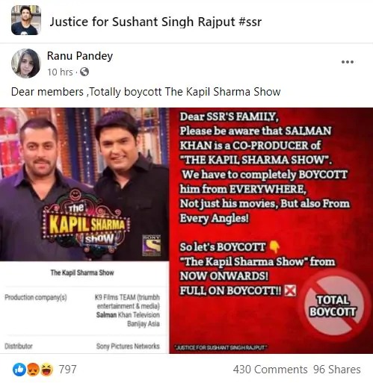The width and height of the screenshot is (373, 383).
Task: Click the Production company info table
Action: (84, 308)
